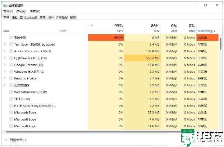
Task: Select the 进程 tab
Action: (6, 17)
